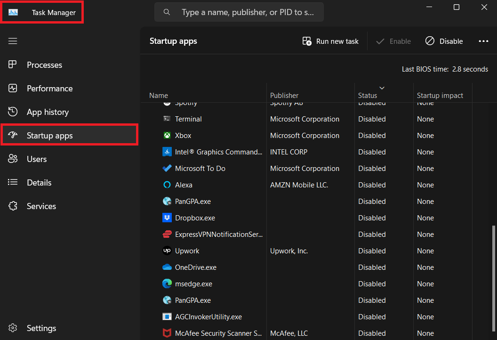This screenshot has height=340, width=497.
Task: Click Disabled status in Dropbox.exe row
Action: click(x=372, y=218)
